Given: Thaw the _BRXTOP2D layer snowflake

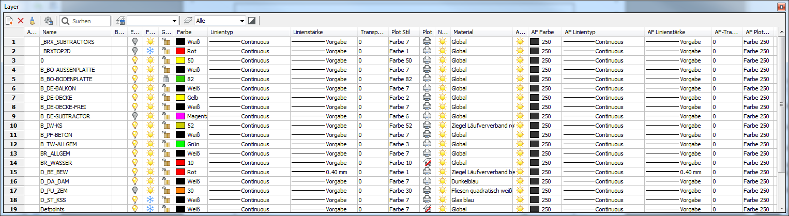Looking at the screenshot, I should [150, 51].
